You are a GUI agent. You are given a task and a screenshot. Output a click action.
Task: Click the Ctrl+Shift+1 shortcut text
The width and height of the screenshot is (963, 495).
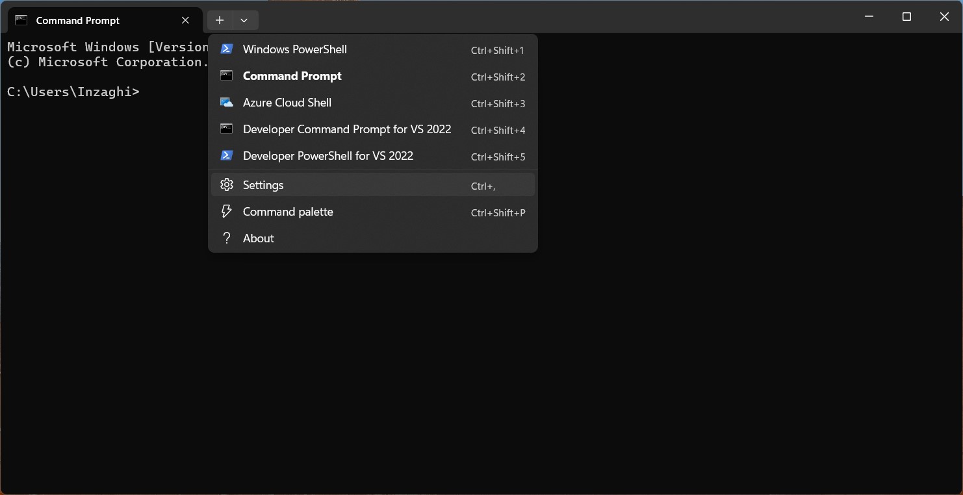[498, 50]
